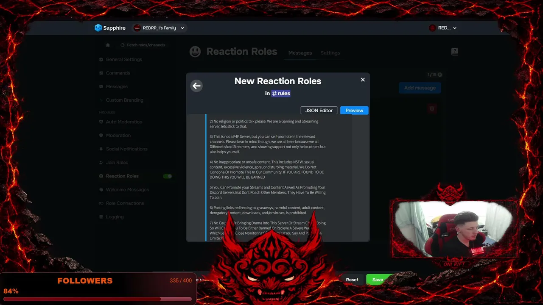Click the Reaction Roles smiley sidebar icon

pyautogui.click(x=101, y=176)
